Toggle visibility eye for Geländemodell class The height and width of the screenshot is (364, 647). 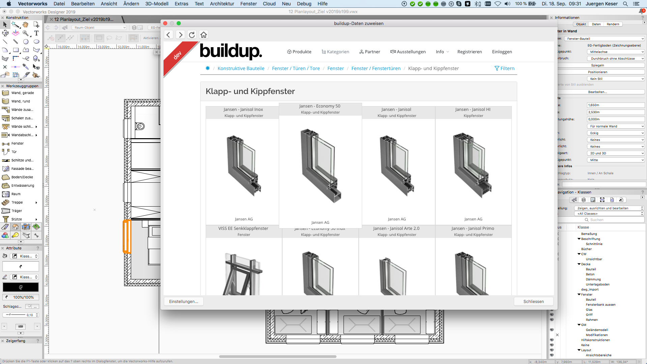pyautogui.click(x=552, y=330)
